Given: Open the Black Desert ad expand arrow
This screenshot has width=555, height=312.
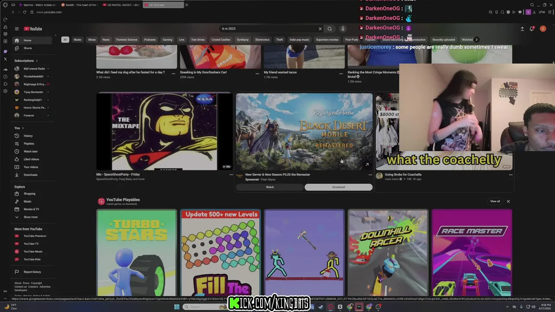Looking at the screenshot, I should point(367,164).
